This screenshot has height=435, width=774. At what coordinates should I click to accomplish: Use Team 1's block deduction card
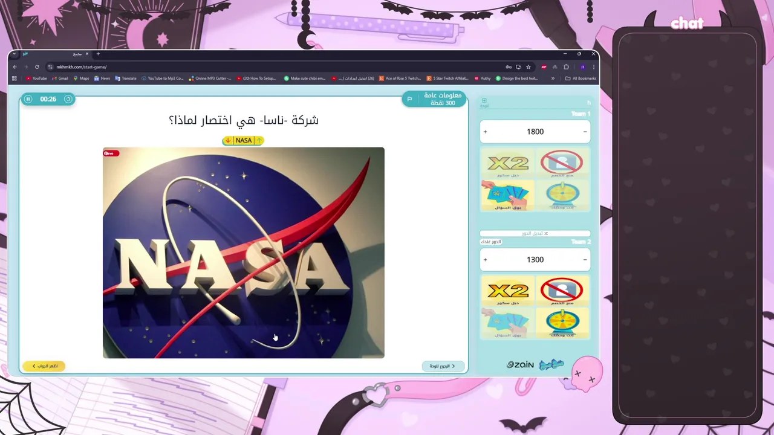(x=562, y=164)
